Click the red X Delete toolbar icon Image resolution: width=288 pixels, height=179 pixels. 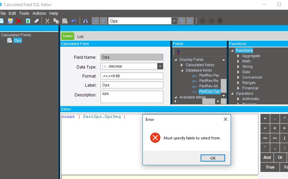click(x=19, y=21)
